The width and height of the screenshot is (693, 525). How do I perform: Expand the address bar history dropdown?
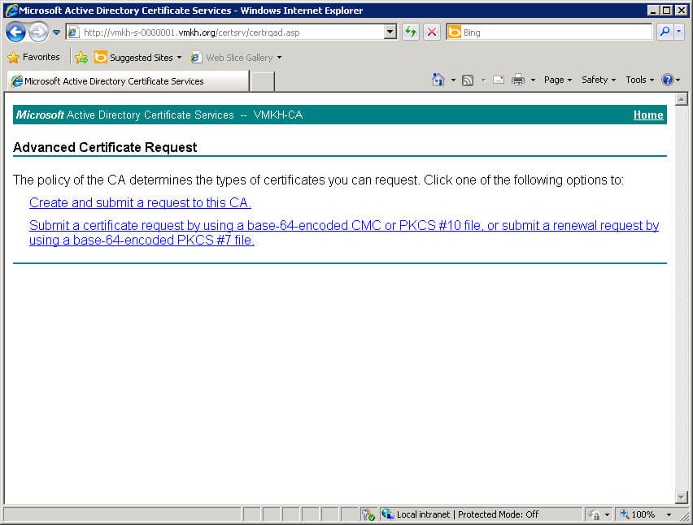390,33
